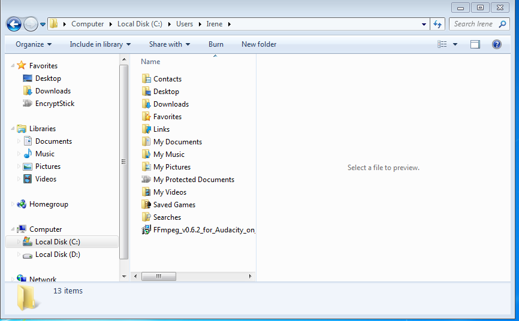The image size is (519, 321).
Task: Open the view options dropdown arrow
Action: click(455, 44)
